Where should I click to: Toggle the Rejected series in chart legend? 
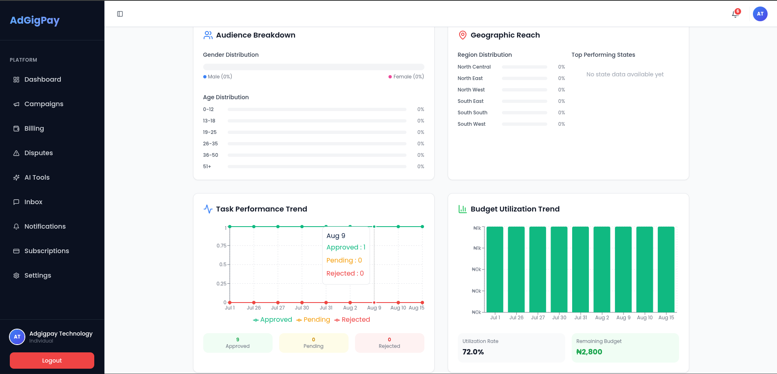(x=352, y=320)
